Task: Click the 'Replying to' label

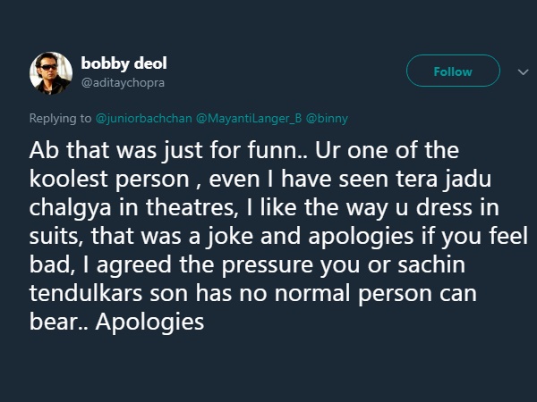Action: point(60,118)
